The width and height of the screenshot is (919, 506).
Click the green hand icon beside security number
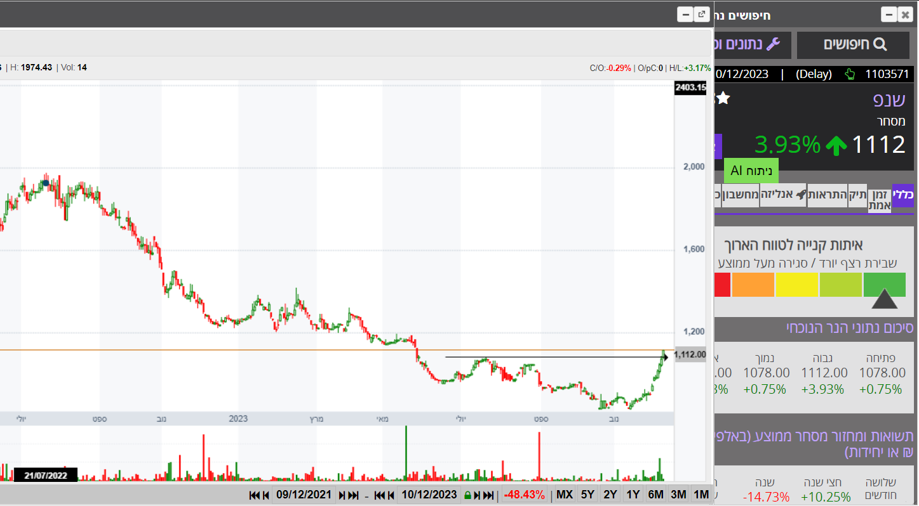pyautogui.click(x=850, y=74)
